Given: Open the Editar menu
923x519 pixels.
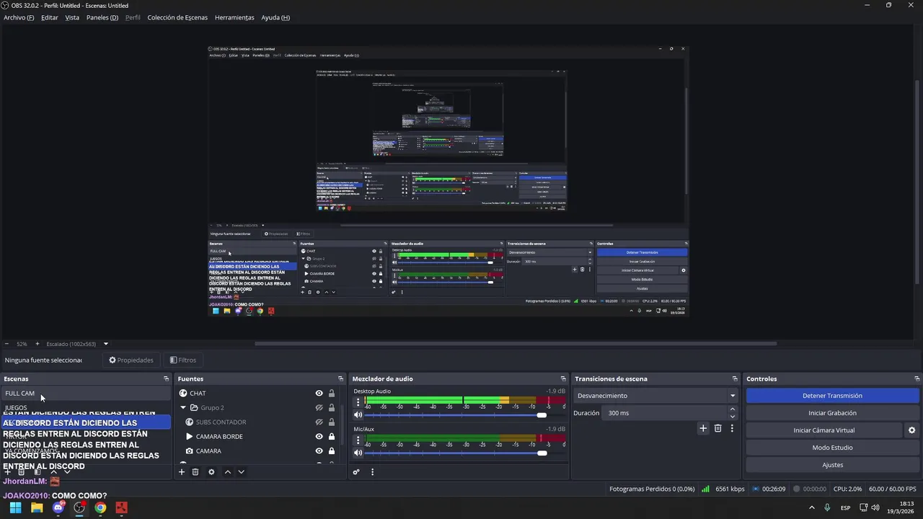Looking at the screenshot, I should click(50, 17).
